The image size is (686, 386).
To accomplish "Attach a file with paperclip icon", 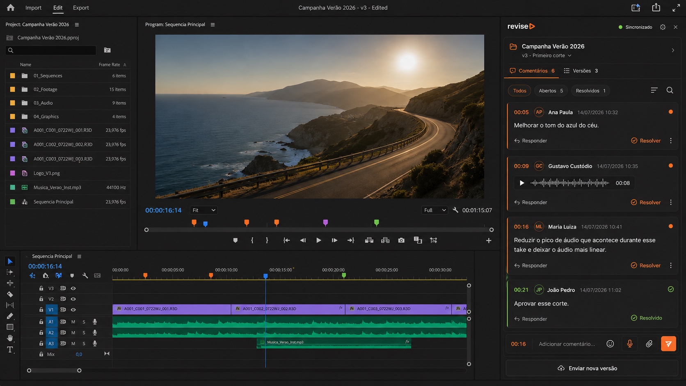I will 649,344.
